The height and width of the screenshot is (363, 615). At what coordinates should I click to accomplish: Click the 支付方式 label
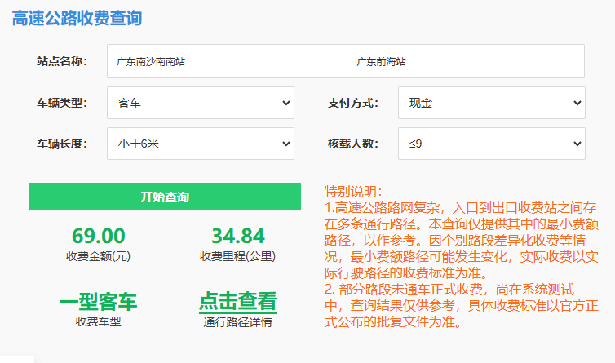point(353,103)
